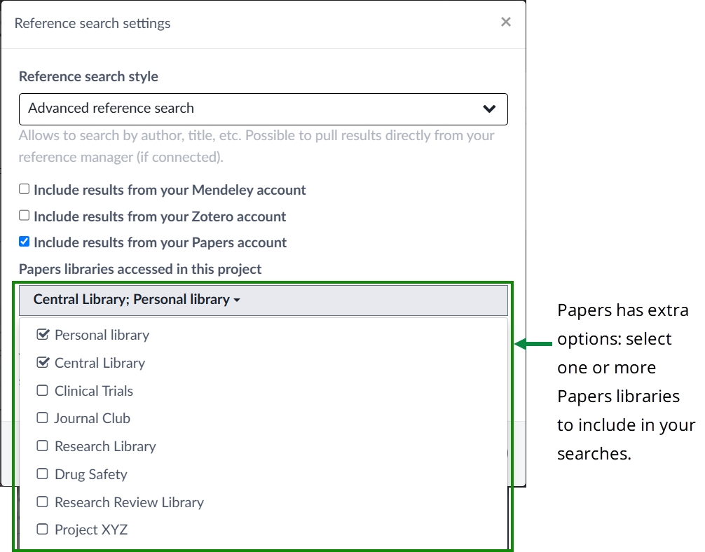Select the Clinical Trials library box
This screenshot has width=705, height=552.
(x=43, y=391)
